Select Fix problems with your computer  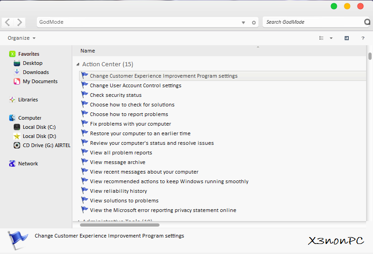coord(130,124)
